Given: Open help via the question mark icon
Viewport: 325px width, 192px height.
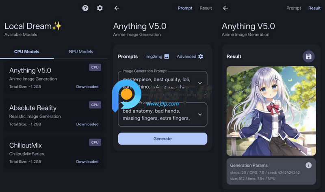Looking at the screenshot, I should (85, 8).
